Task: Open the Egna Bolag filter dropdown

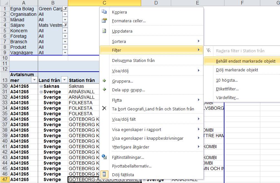Action: coord(65,9)
